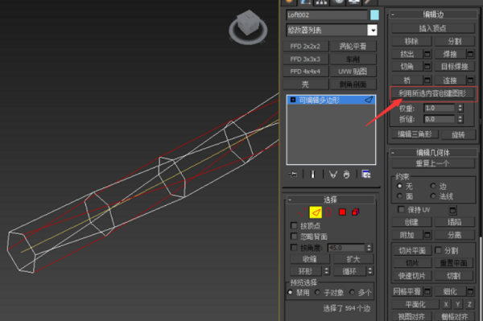The image size is (483, 321).
Task: Toggle Show End Result icon under stack
Action: (x=312, y=175)
